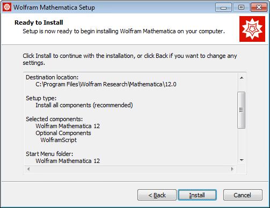Click the WolframScript component line
This screenshot has width=270, height=208.
59,140
